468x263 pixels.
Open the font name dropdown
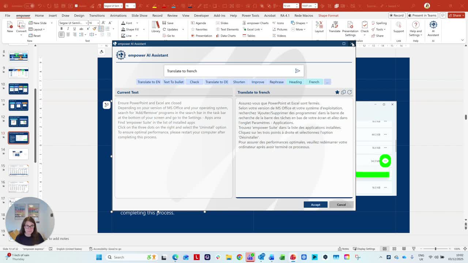(86, 23)
